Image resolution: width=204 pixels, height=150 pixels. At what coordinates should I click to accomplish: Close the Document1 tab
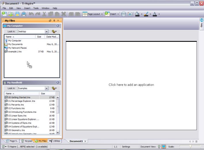[x=85, y=141]
